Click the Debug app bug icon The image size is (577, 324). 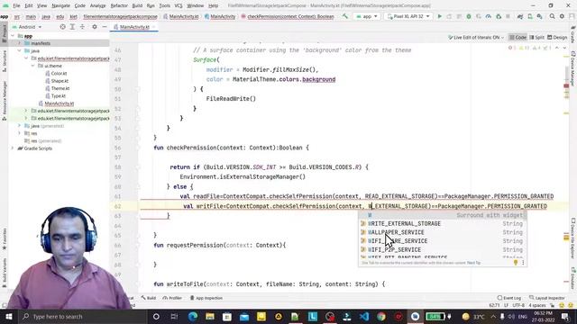pos(469,16)
